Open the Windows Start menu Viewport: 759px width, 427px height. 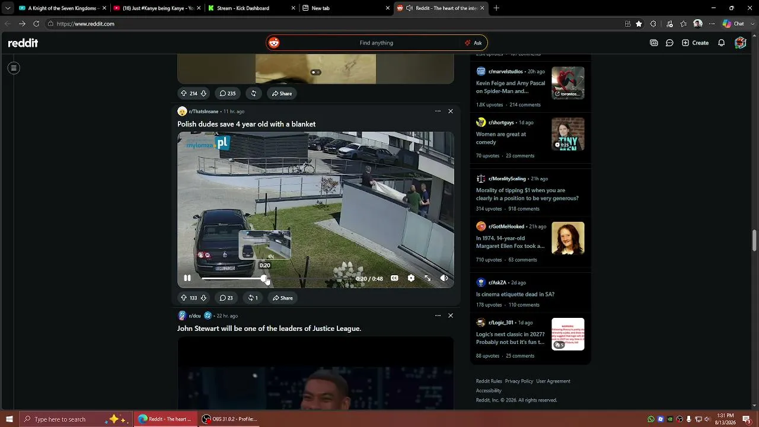click(x=8, y=419)
